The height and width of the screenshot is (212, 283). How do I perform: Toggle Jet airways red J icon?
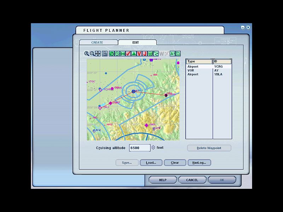click(145, 54)
